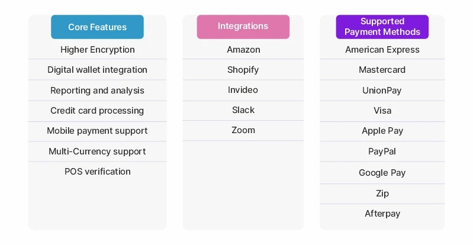Viewport: 473px width, 245px height.
Task: Click the Higher Encryption item
Action: [97, 50]
